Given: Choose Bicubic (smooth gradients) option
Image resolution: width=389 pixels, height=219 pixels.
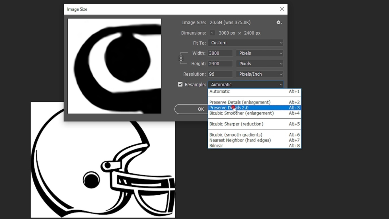Looking at the screenshot, I should point(254,135).
